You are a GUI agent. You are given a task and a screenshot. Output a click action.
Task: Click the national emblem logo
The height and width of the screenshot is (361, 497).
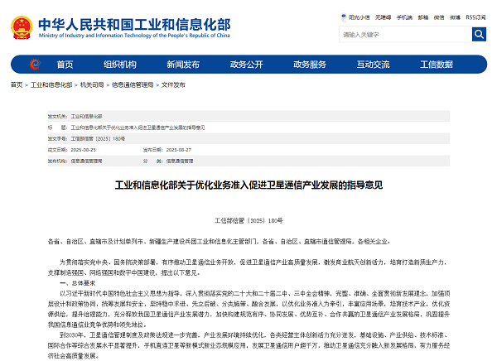click(22, 28)
